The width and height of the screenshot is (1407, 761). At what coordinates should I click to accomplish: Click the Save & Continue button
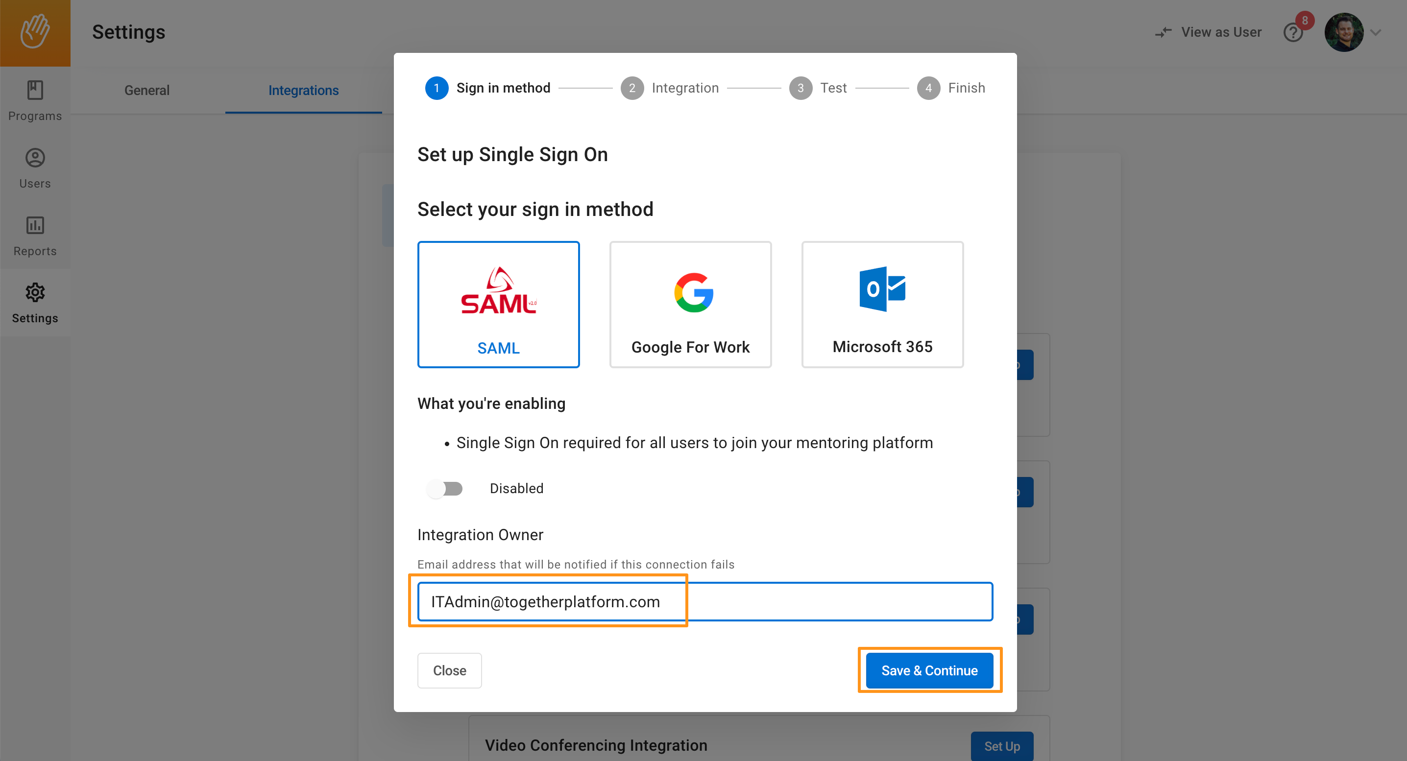[x=929, y=670]
